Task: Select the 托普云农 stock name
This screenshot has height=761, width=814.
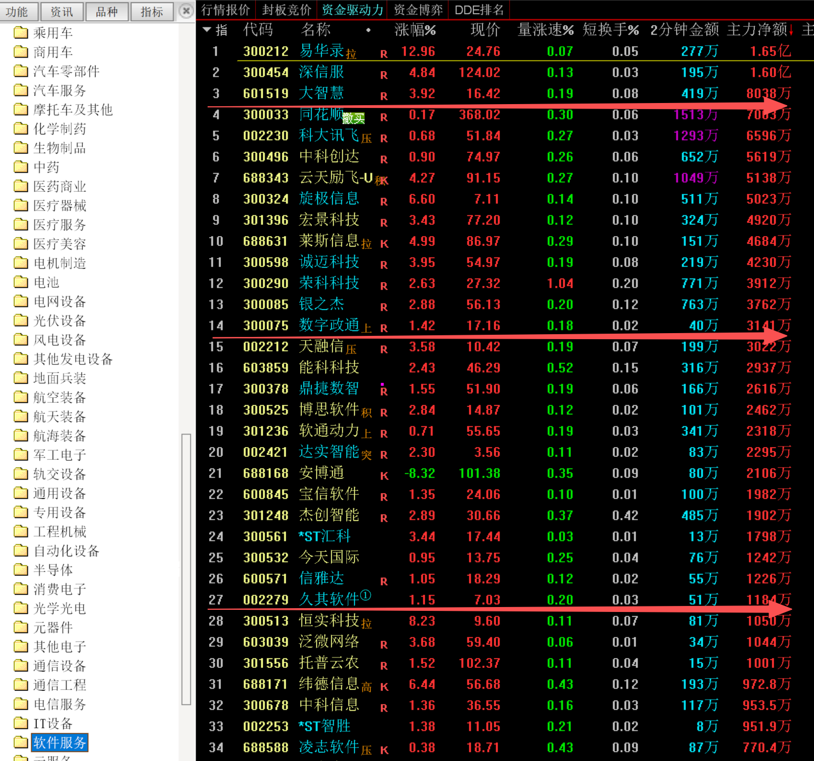Action: tap(329, 663)
